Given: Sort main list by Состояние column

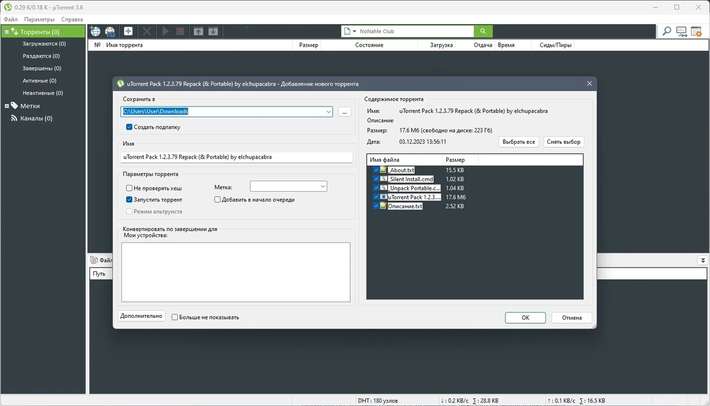Looking at the screenshot, I should pos(369,45).
